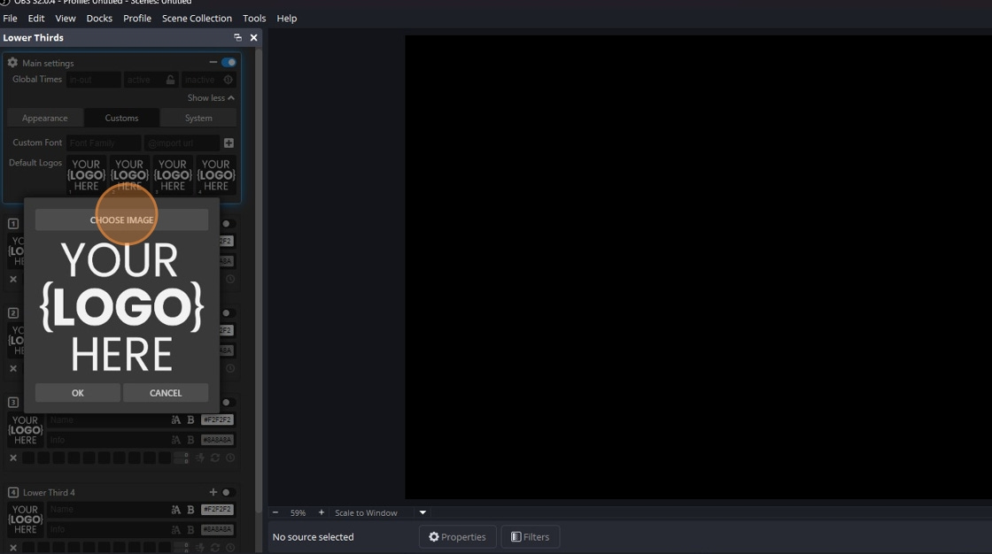This screenshot has height=554, width=992.
Task: Click the lock icon in Global Times
Action: pyautogui.click(x=170, y=80)
